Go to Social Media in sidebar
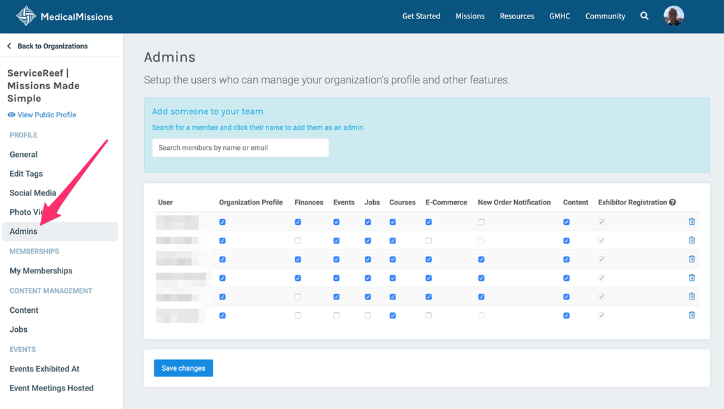Screen dimensions: 724x409 pos(33,193)
